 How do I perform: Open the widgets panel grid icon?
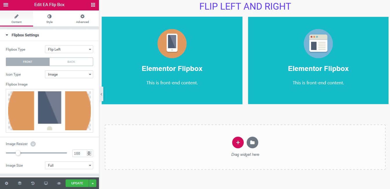tap(93, 5)
